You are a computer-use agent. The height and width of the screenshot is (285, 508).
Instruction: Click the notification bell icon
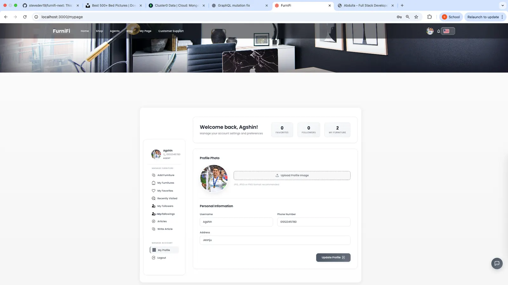pyautogui.click(x=438, y=31)
